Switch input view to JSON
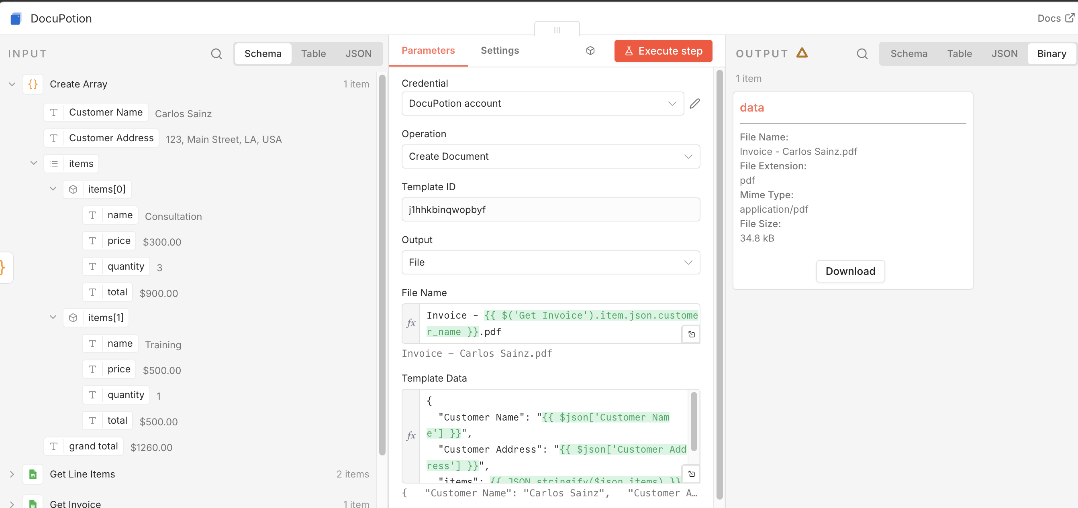 358,53
